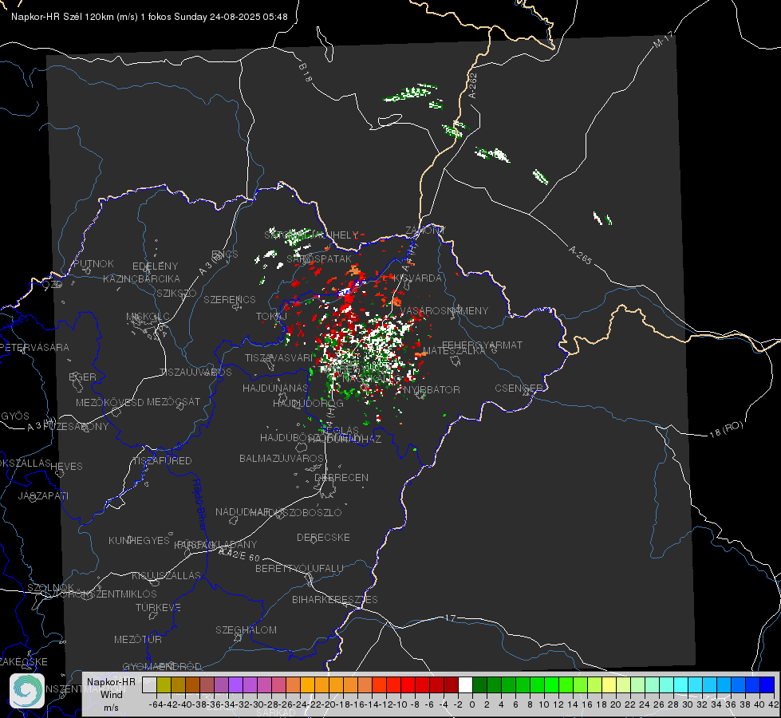This screenshot has height=718, width=781.
Task: Pick the dark blue swatch above 42
Action: tap(767, 684)
